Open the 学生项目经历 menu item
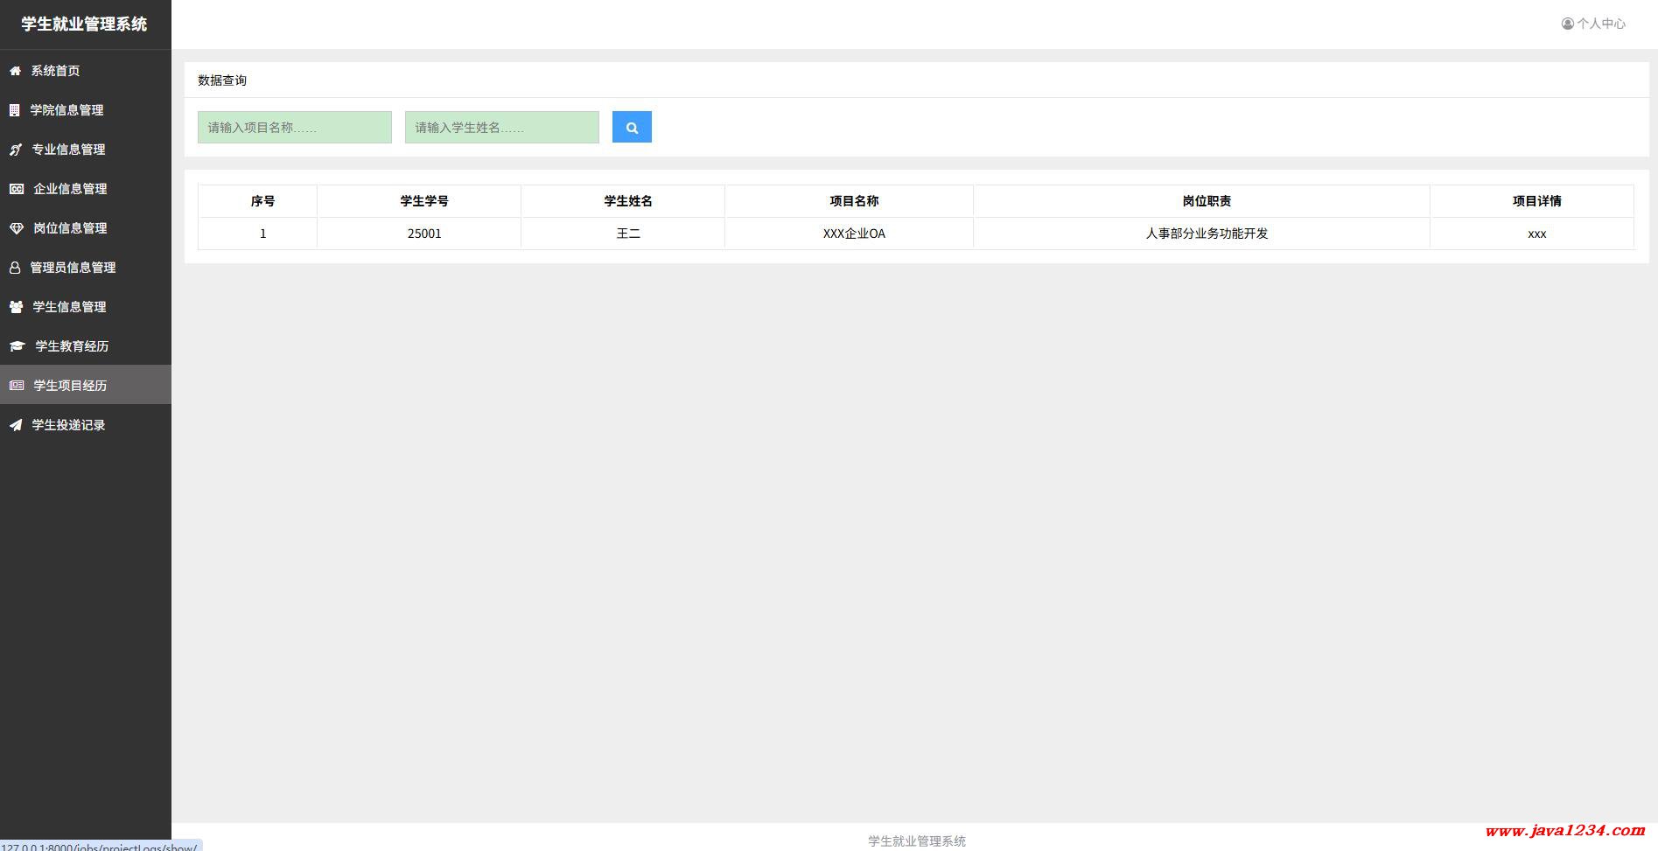The image size is (1658, 851). click(70, 386)
